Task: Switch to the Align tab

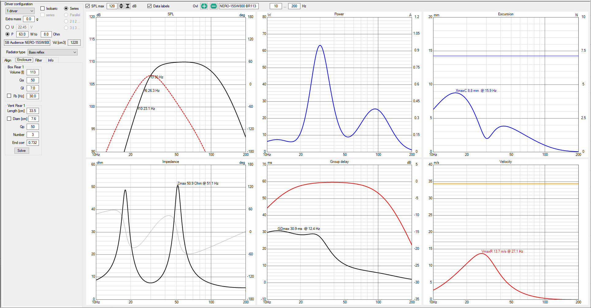Action: (8, 60)
